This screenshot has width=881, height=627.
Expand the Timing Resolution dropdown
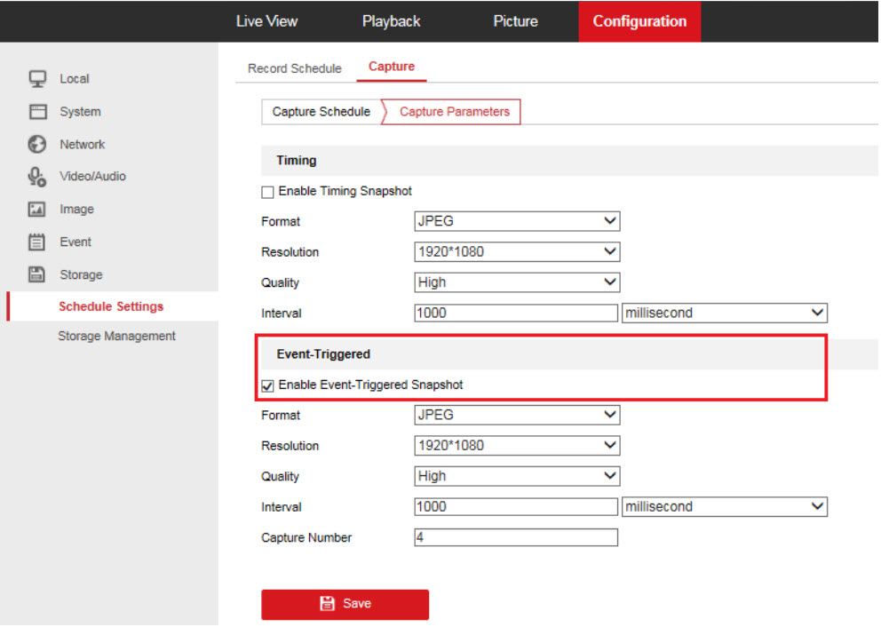click(516, 252)
